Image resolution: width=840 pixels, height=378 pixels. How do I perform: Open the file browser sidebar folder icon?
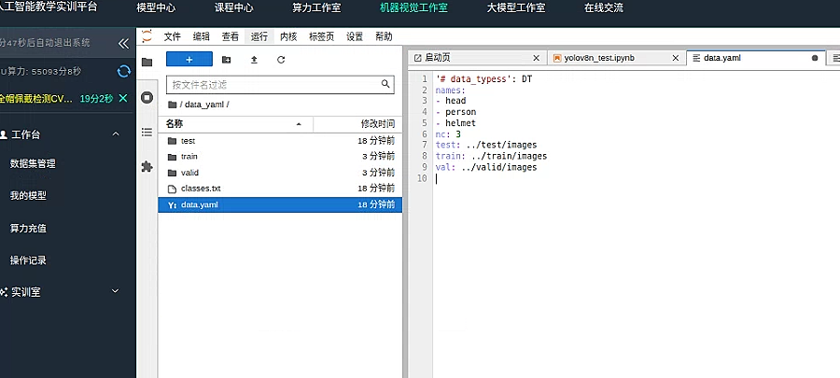(x=147, y=63)
